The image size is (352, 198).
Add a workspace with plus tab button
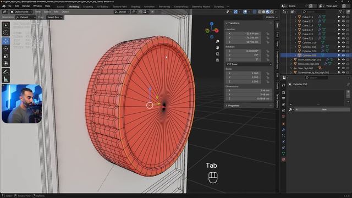point(228,7)
